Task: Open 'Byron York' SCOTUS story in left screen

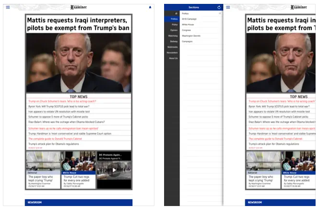Action: tap(59, 107)
